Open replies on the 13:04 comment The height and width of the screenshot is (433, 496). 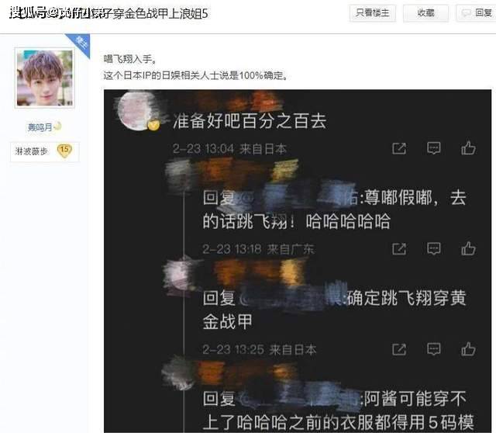[433, 148]
